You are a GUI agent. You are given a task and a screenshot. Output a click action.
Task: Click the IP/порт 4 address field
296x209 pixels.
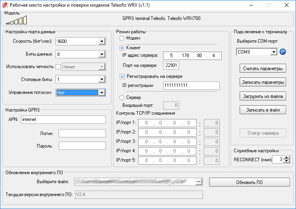[x=167, y=151]
